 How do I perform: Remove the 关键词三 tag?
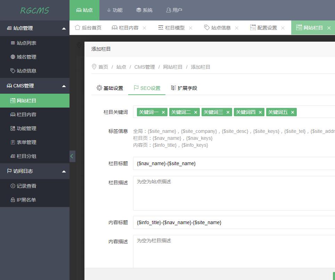tap(228, 112)
